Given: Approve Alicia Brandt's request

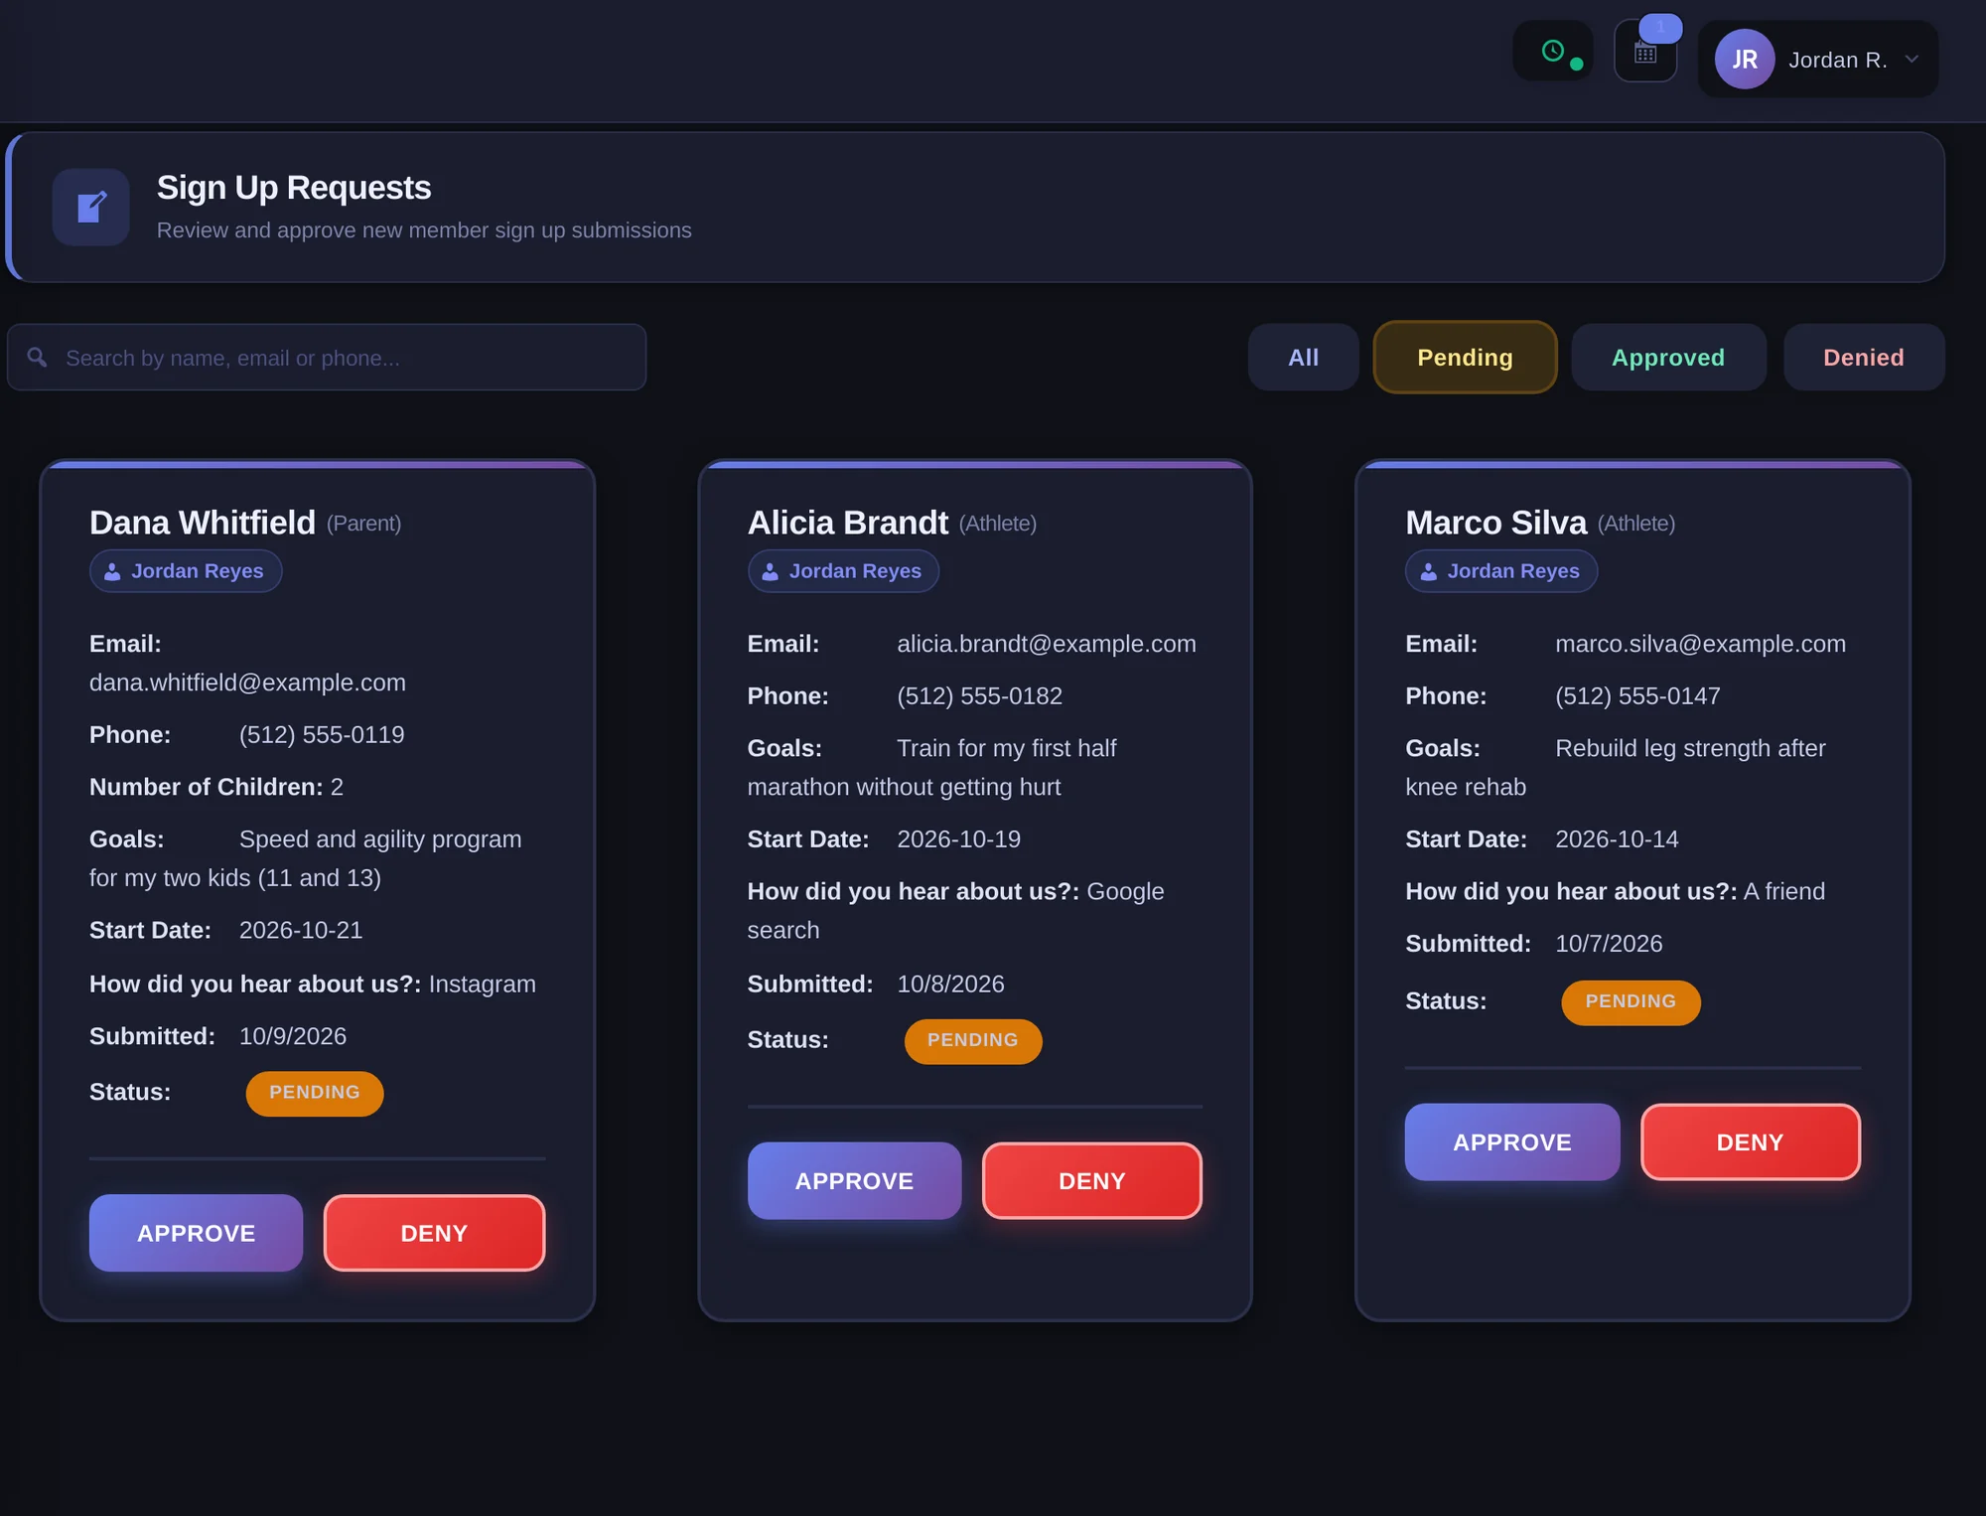Looking at the screenshot, I should point(854,1181).
